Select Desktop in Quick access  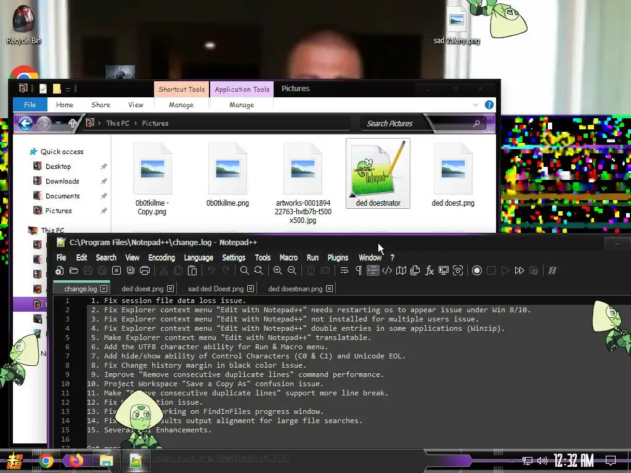point(59,166)
